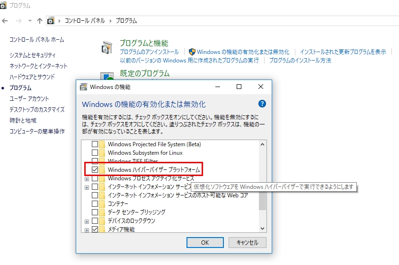399x265 pixels.
Task: Toggle デバイスのロックダウン checkbox
Action: (95, 221)
